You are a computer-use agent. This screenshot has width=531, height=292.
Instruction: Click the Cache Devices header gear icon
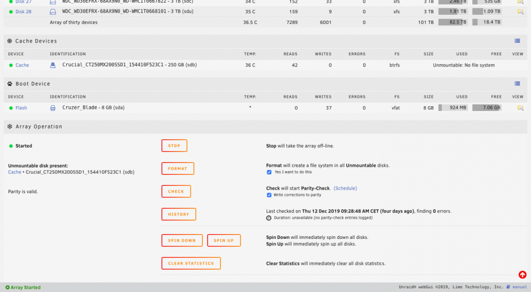pyautogui.click(x=10, y=41)
